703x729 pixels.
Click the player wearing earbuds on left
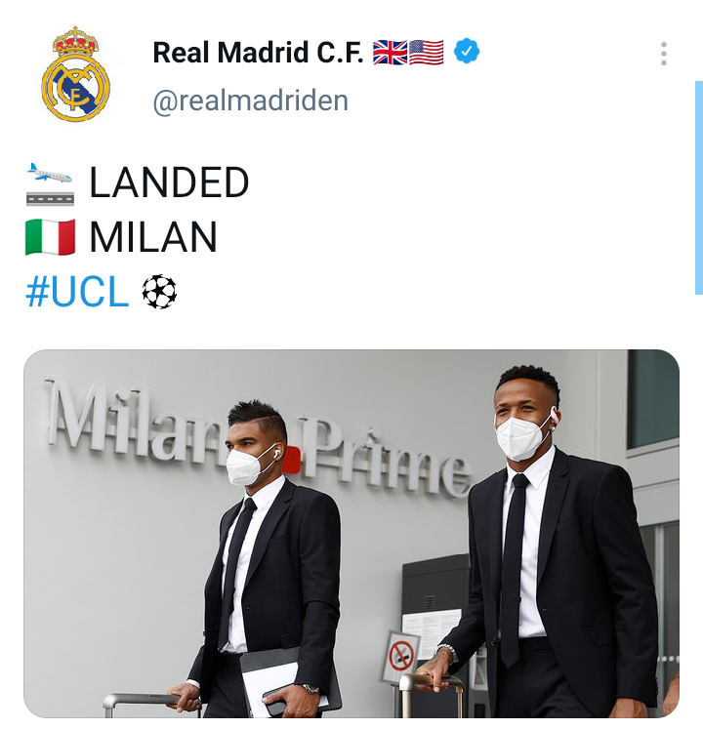266,558
